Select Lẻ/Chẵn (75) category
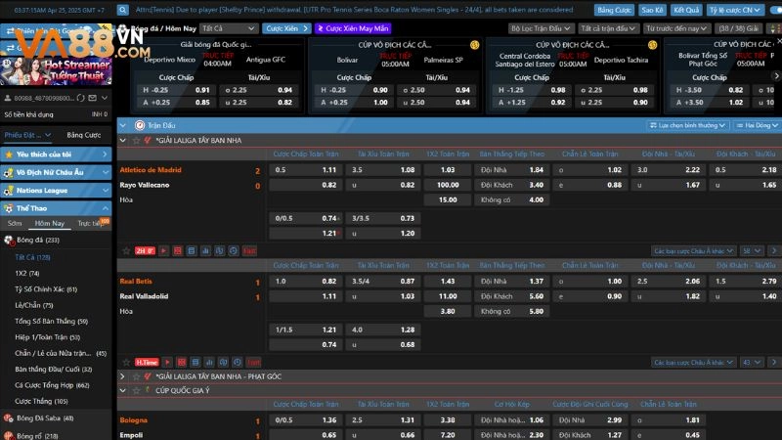The width and height of the screenshot is (782, 440). coord(34,305)
